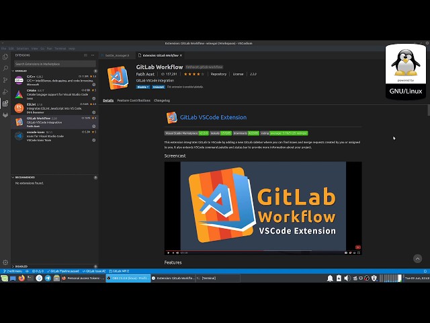Image resolution: width=430 pixels, height=323 pixels.
Task: Click the volume icon in the system tray
Action: (x=347, y=278)
